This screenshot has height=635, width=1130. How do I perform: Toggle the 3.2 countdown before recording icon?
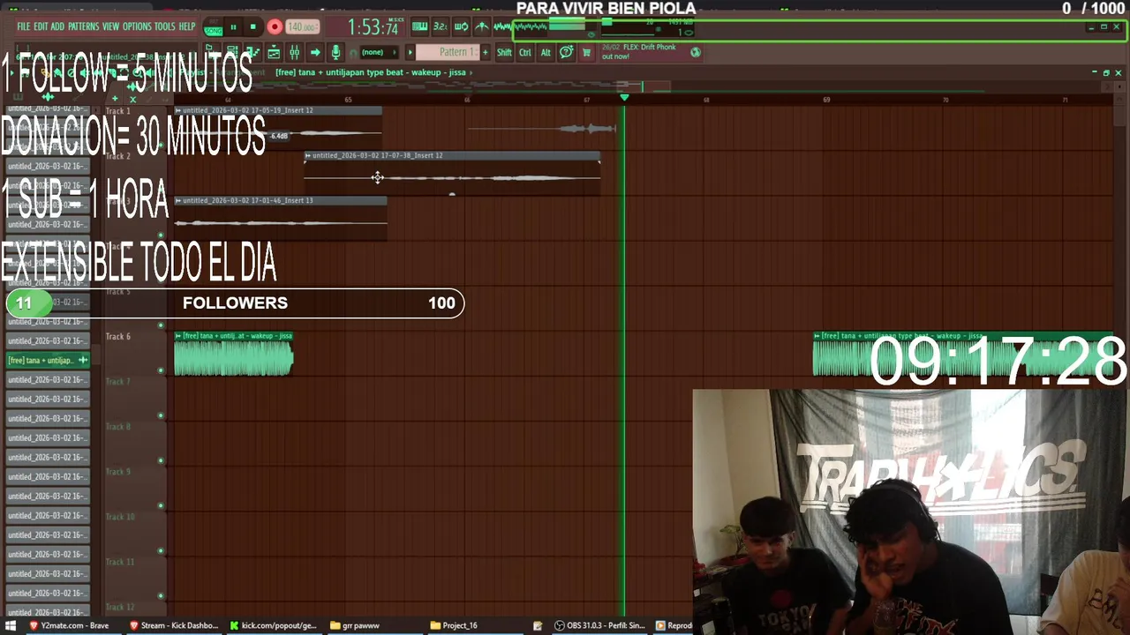coord(441,27)
